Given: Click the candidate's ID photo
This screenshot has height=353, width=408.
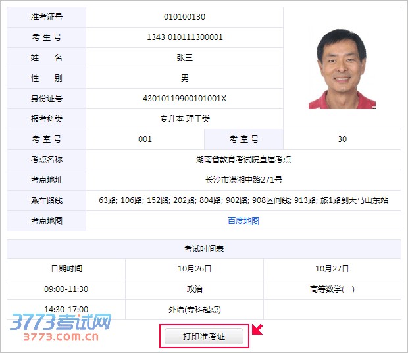Looking at the screenshot, I should click(x=342, y=68).
